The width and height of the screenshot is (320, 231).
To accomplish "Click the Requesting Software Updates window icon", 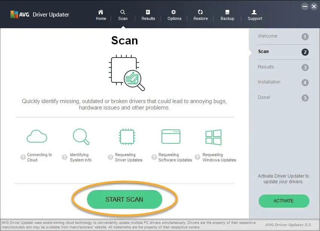I will coord(171,137).
